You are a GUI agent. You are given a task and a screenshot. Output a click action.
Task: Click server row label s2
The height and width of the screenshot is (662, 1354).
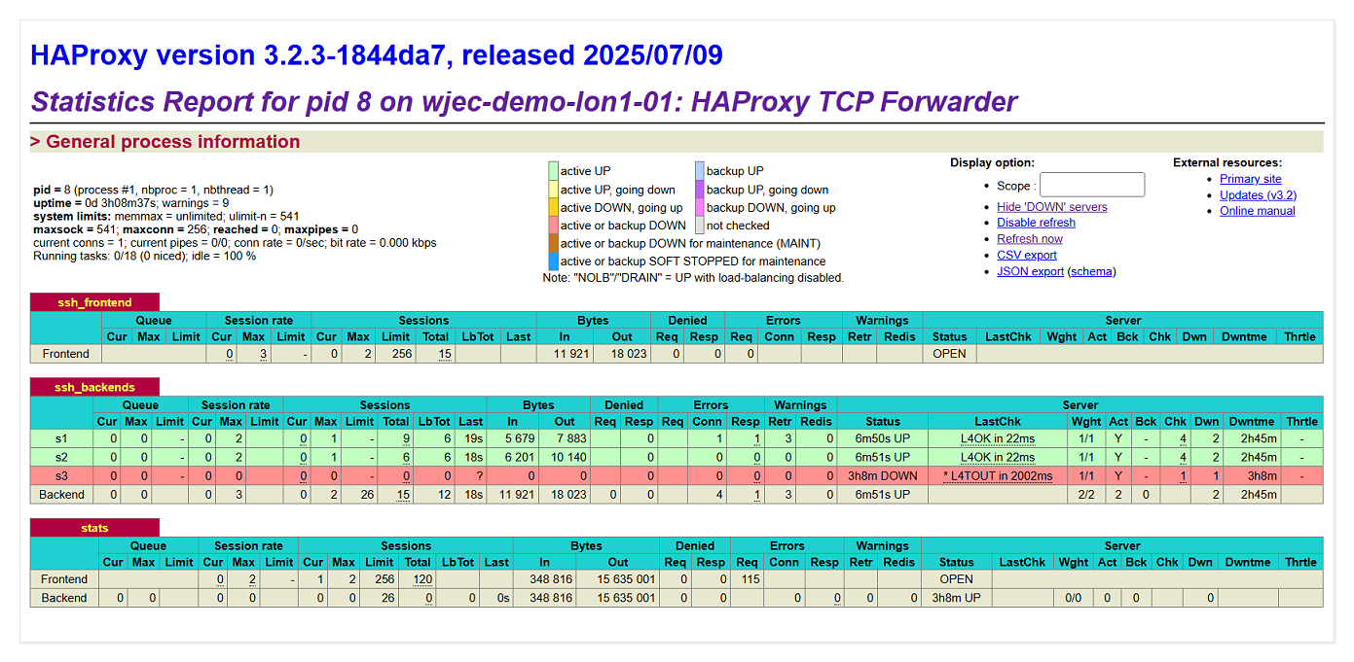click(62, 458)
